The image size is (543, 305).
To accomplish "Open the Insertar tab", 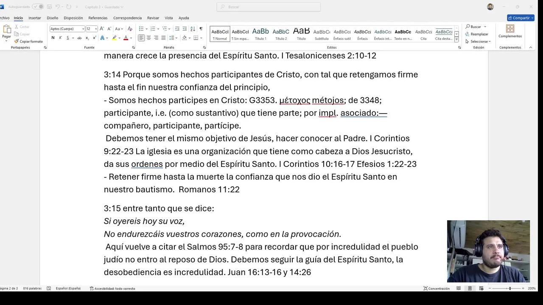I will click(35, 18).
